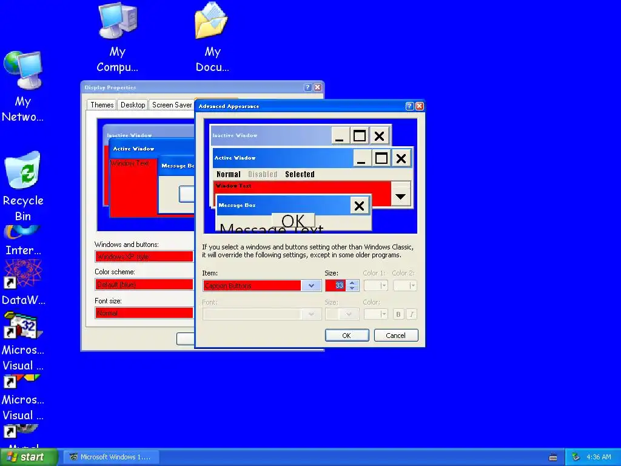This screenshot has width=621, height=466.
Task: Open the My Computer desktop icon
Action: tap(118, 38)
